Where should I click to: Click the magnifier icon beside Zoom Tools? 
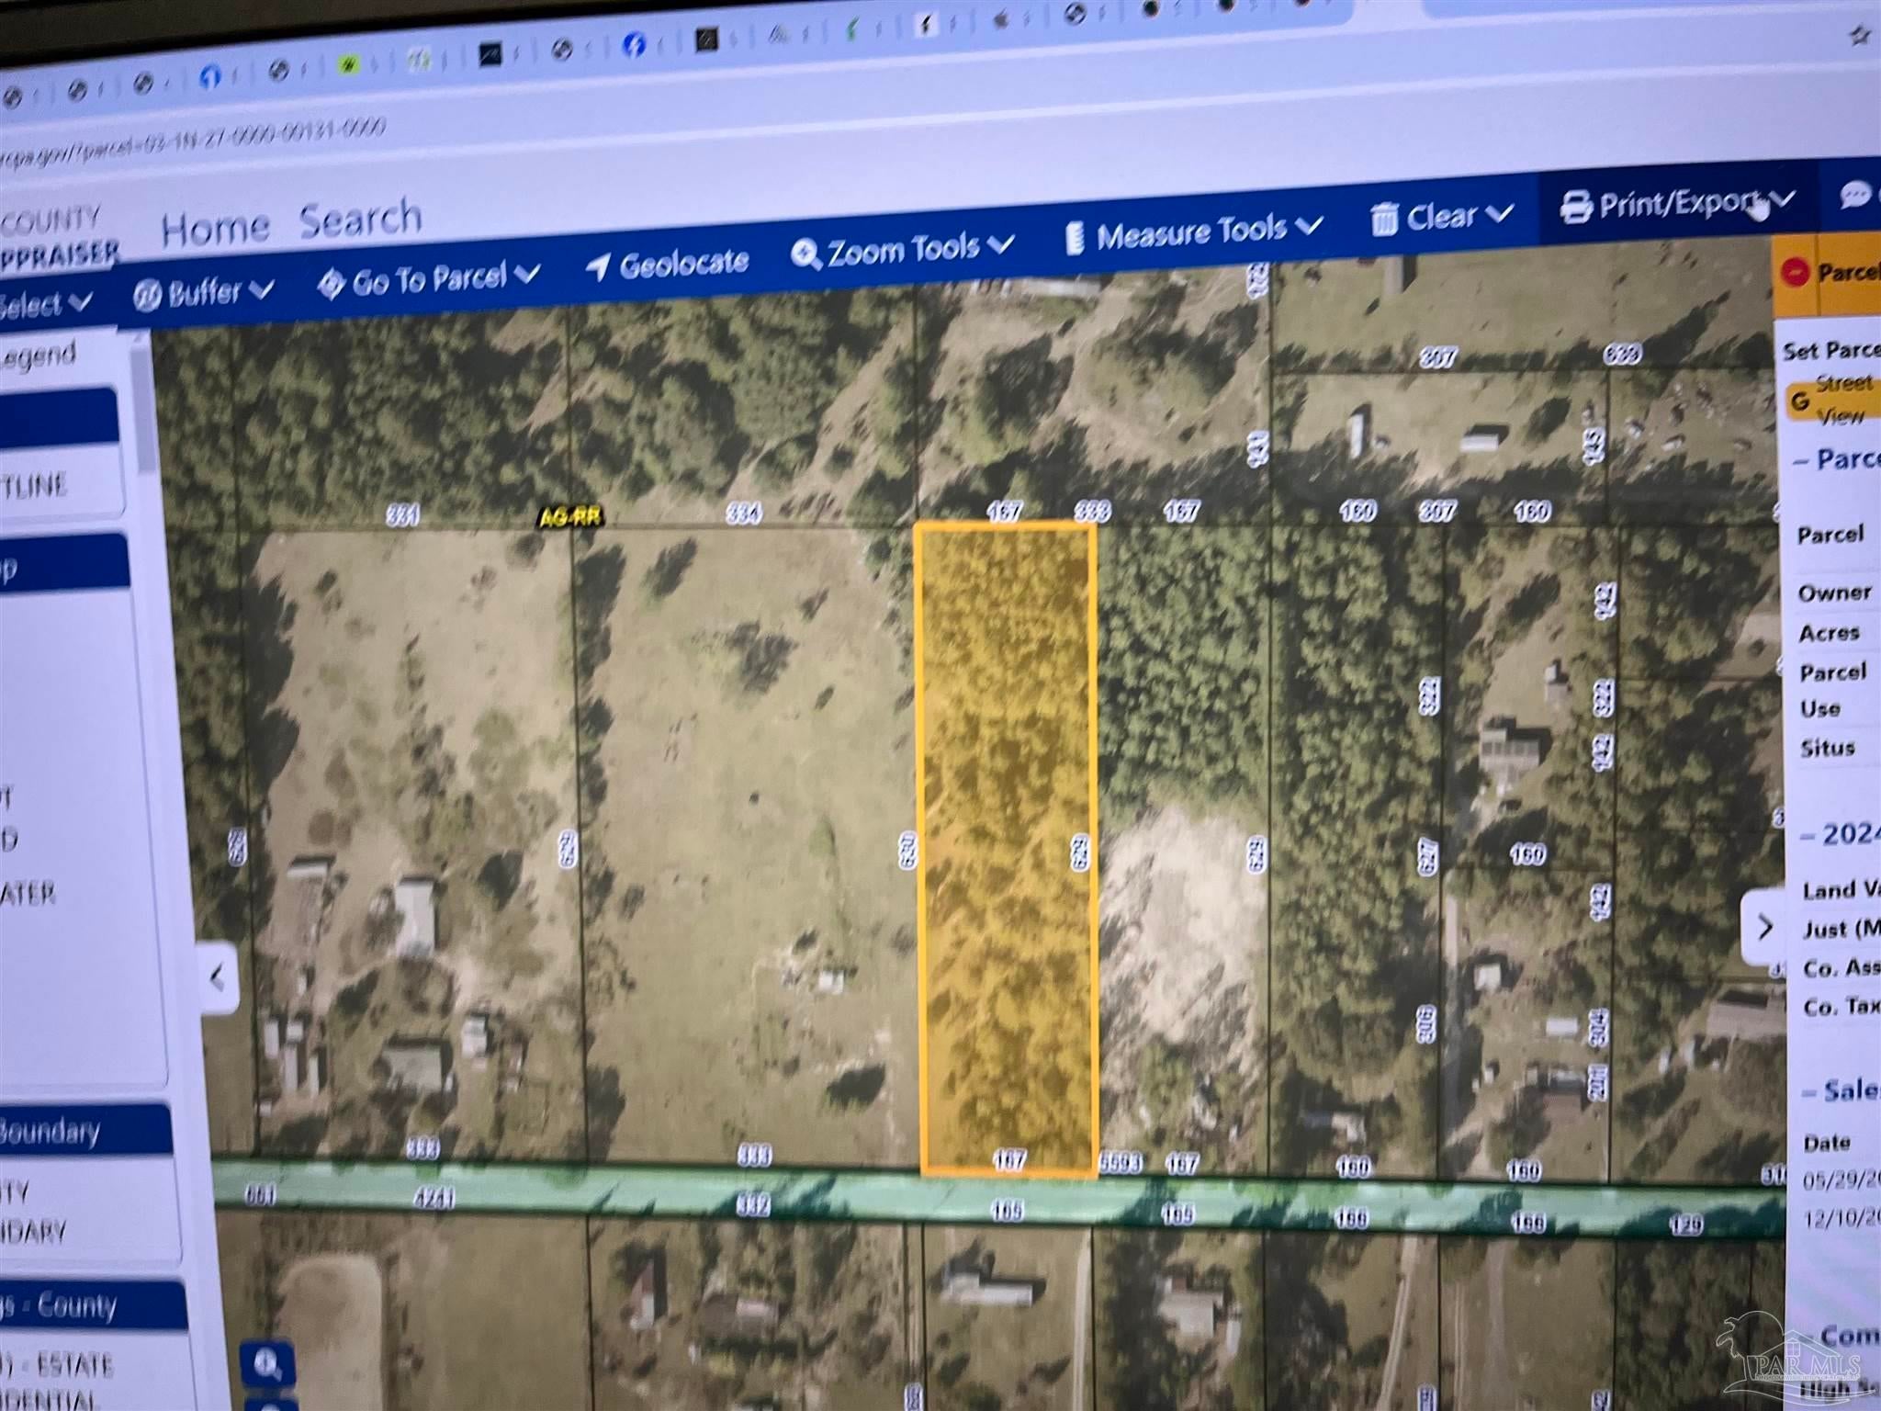click(x=805, y=255)
